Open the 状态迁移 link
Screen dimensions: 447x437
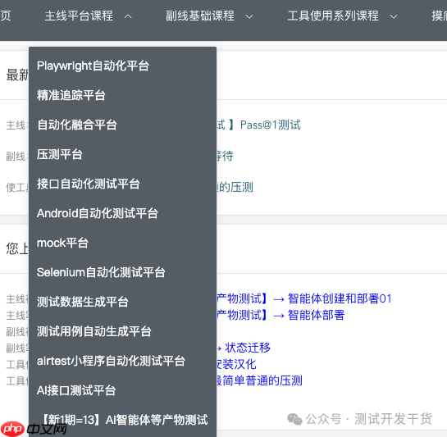pyautogui.click(x=248, y=348)
